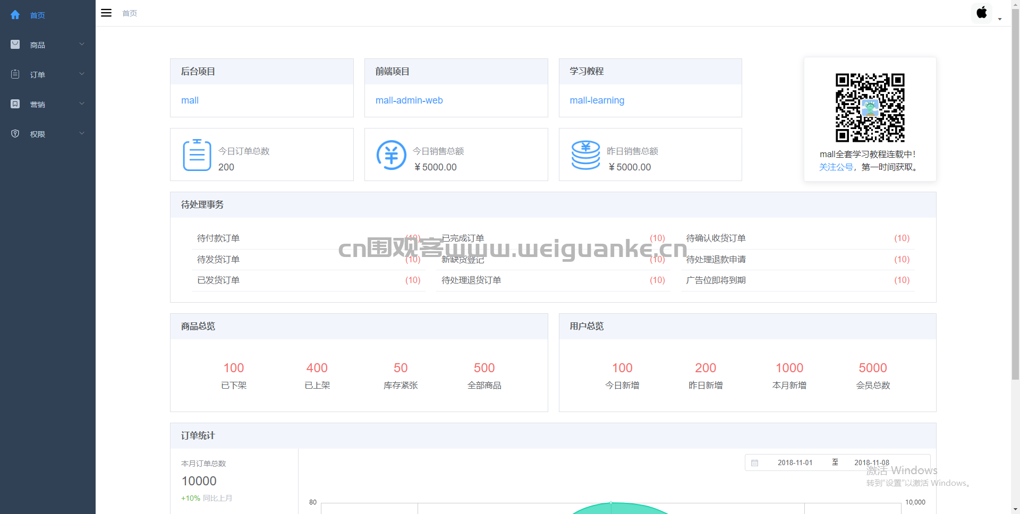Image resolution: width=1020 pixels, height=514 pixels.
Task: Click the 已上架 count of 400
Action: pyautogui.click(x=317, y=368)
